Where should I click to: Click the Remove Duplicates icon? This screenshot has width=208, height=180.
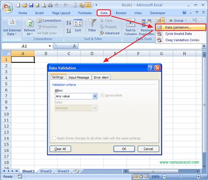pyautogui.click(x=146, y=23)
